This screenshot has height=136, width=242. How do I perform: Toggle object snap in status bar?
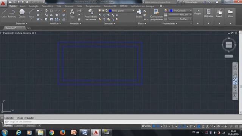(x=184, y=126)
